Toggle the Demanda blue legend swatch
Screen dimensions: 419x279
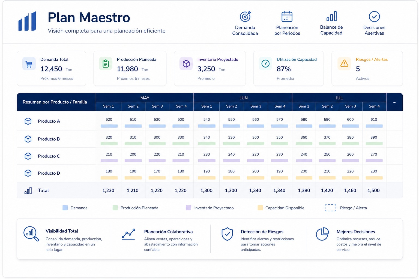pyautogui.click(x=65, y=208)
